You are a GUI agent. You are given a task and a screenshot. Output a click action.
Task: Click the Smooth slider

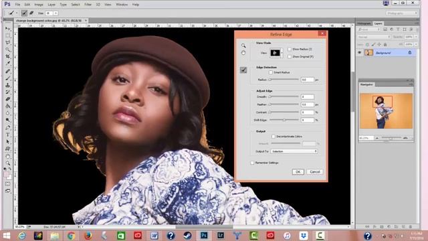[284, 96]
